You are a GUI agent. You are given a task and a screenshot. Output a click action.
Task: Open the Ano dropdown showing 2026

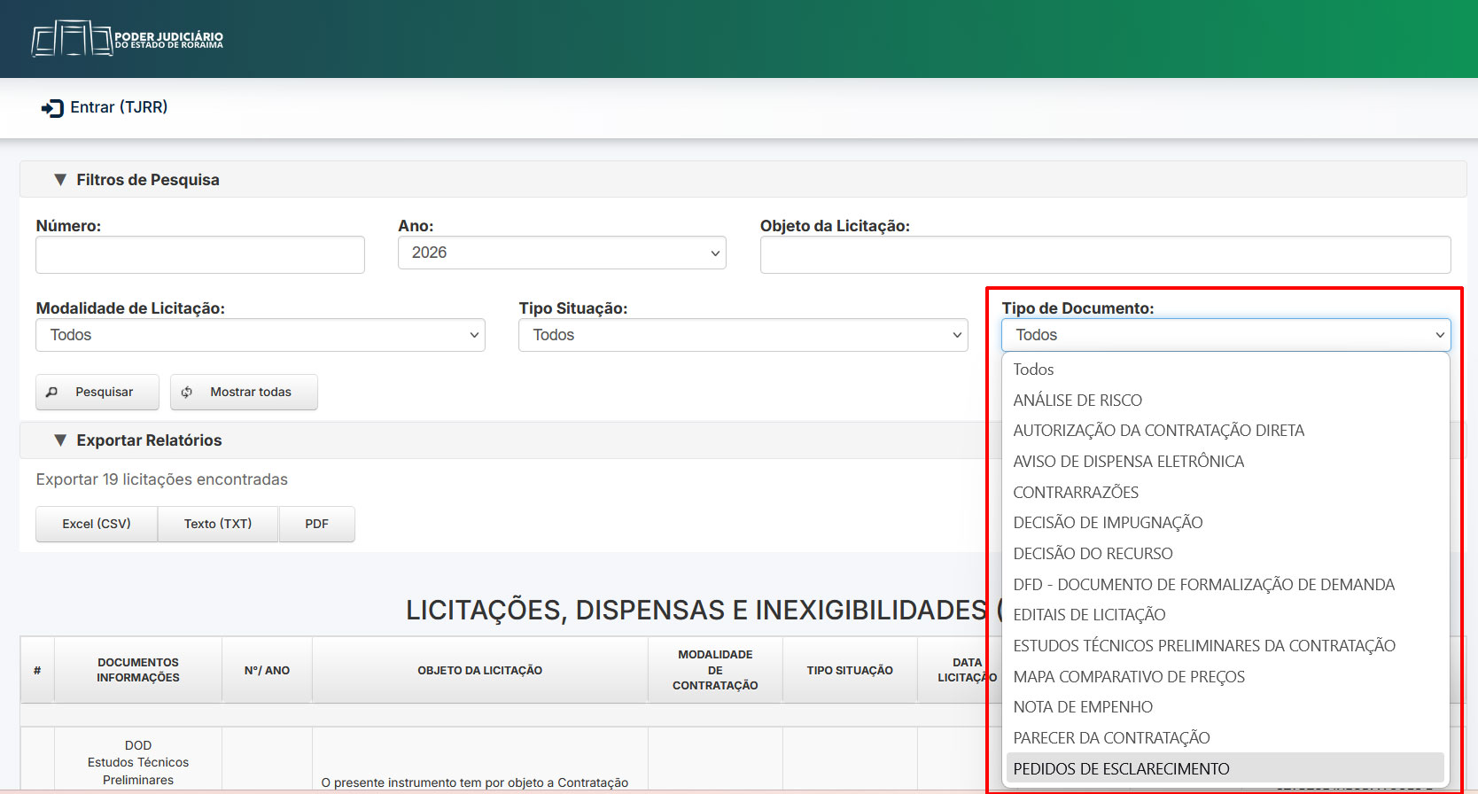coord(562,253)
